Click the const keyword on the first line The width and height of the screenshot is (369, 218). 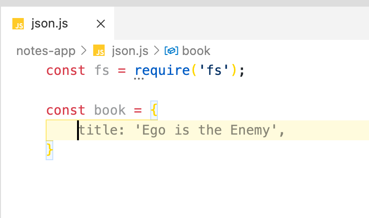click(x=66, y=71)
